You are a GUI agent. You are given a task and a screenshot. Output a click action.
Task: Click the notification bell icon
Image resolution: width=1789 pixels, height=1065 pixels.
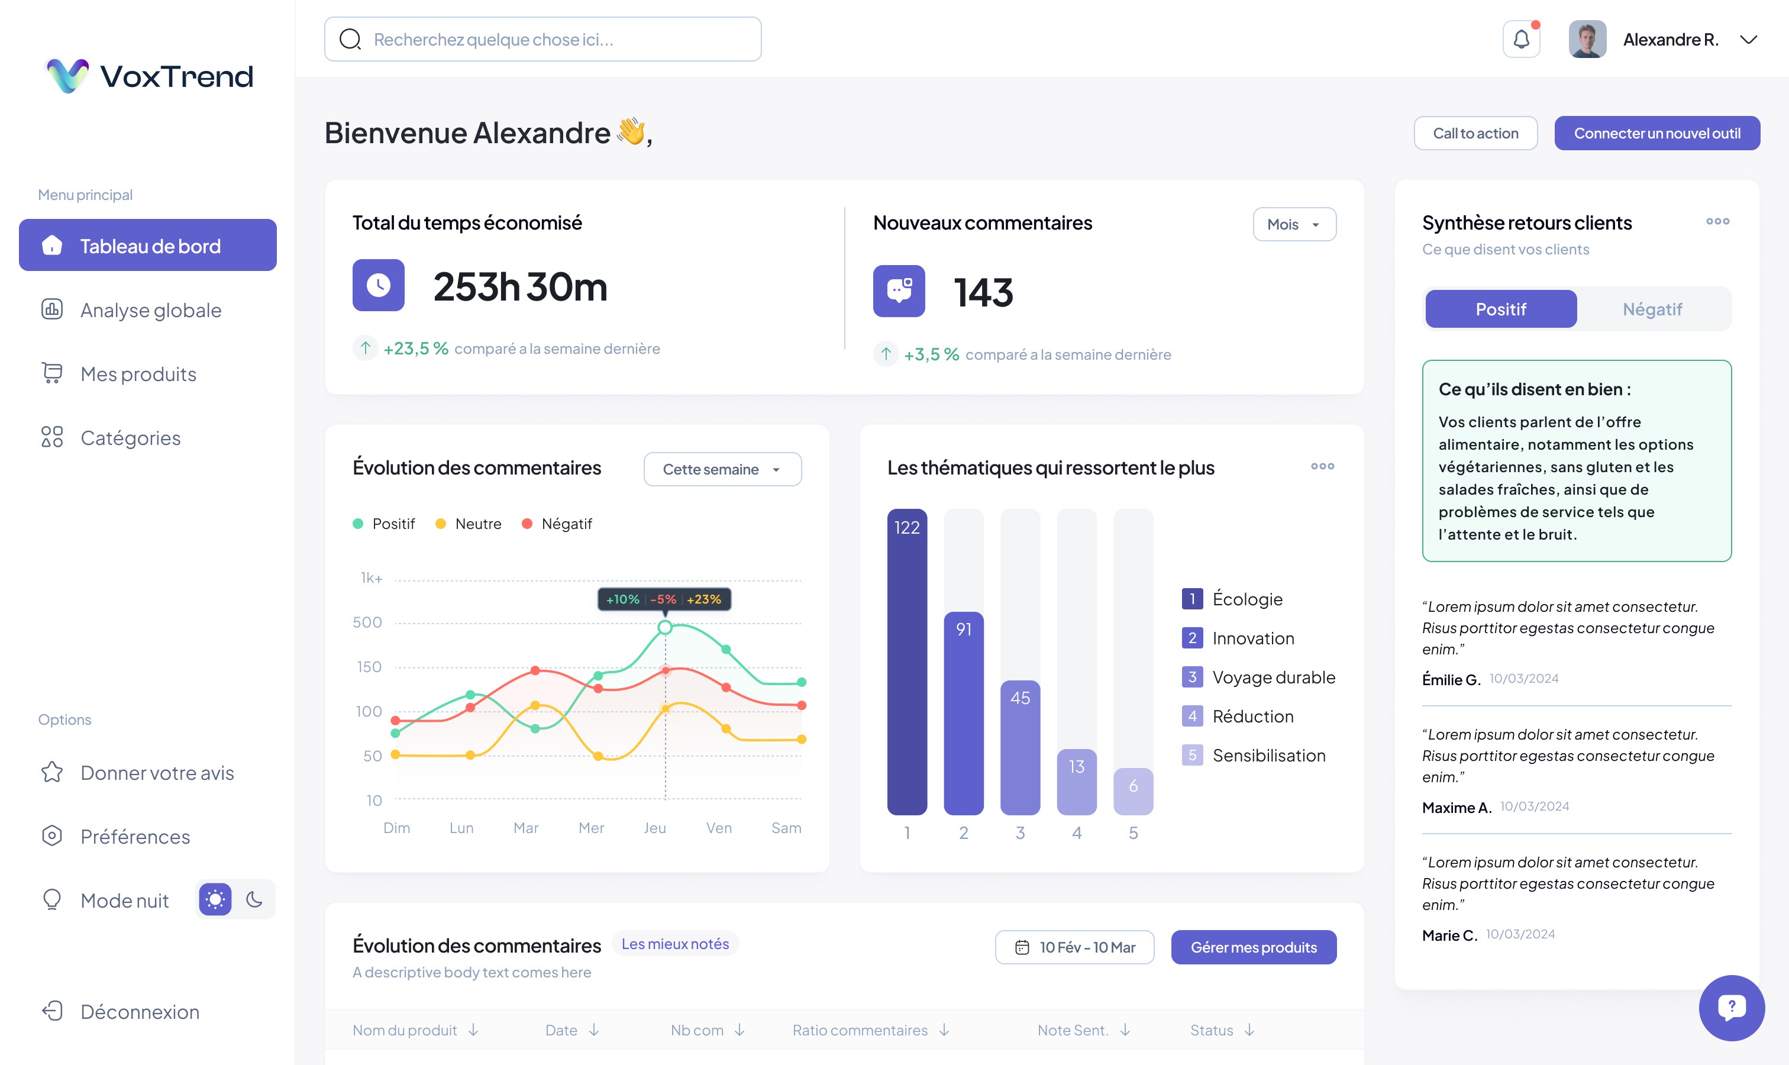[1520, 40]
